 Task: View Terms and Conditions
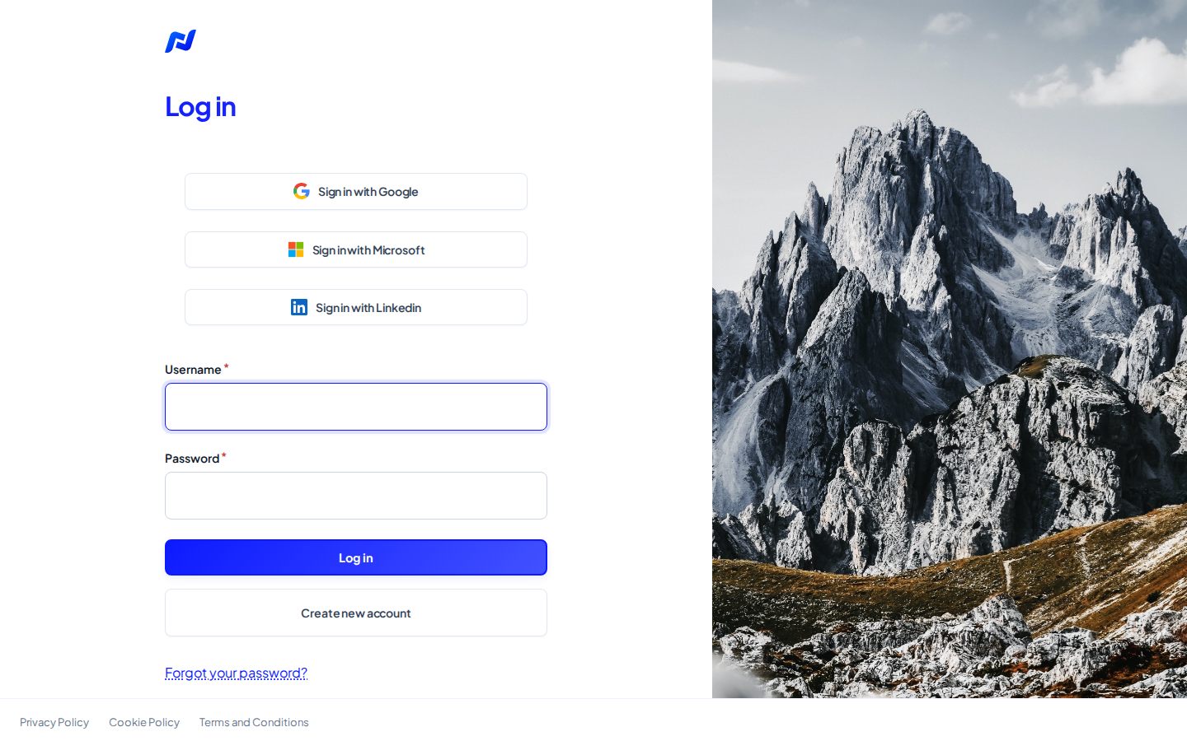tap(254, 722)
